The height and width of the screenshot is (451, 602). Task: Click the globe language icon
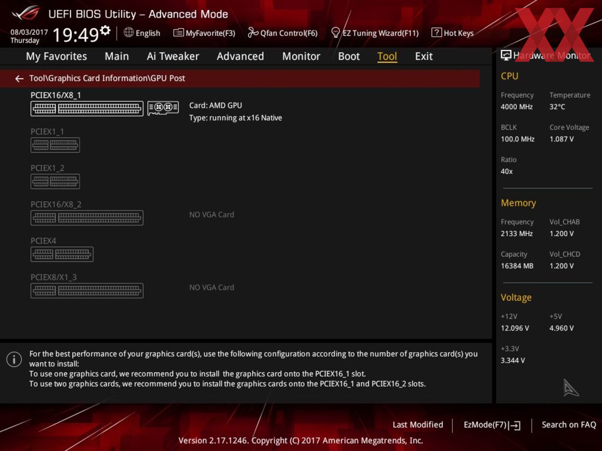click(x=129, y=32)
